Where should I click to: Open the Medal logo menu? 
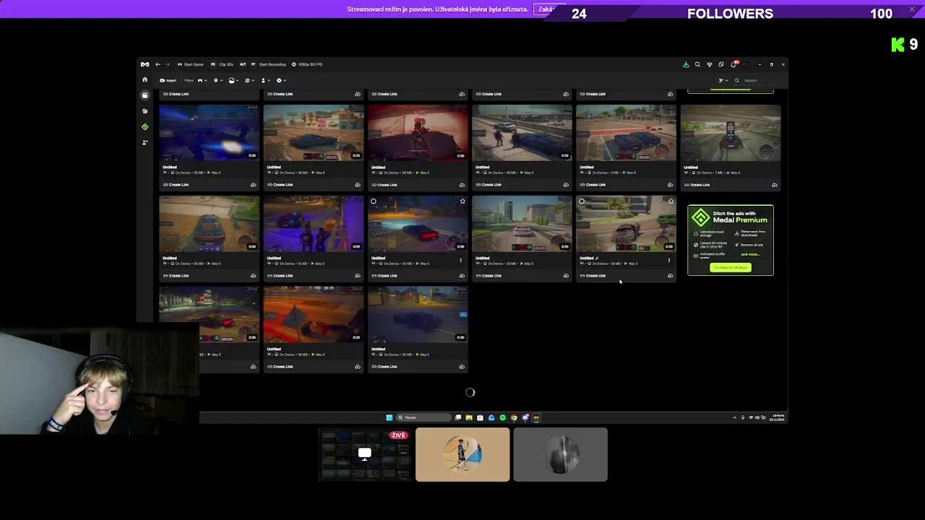coord(145,64)
